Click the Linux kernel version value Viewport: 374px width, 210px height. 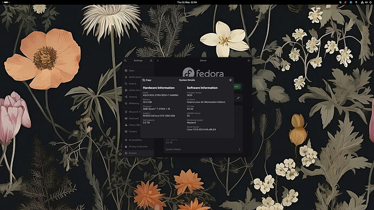pyautogui.click(x=201, y=129)
